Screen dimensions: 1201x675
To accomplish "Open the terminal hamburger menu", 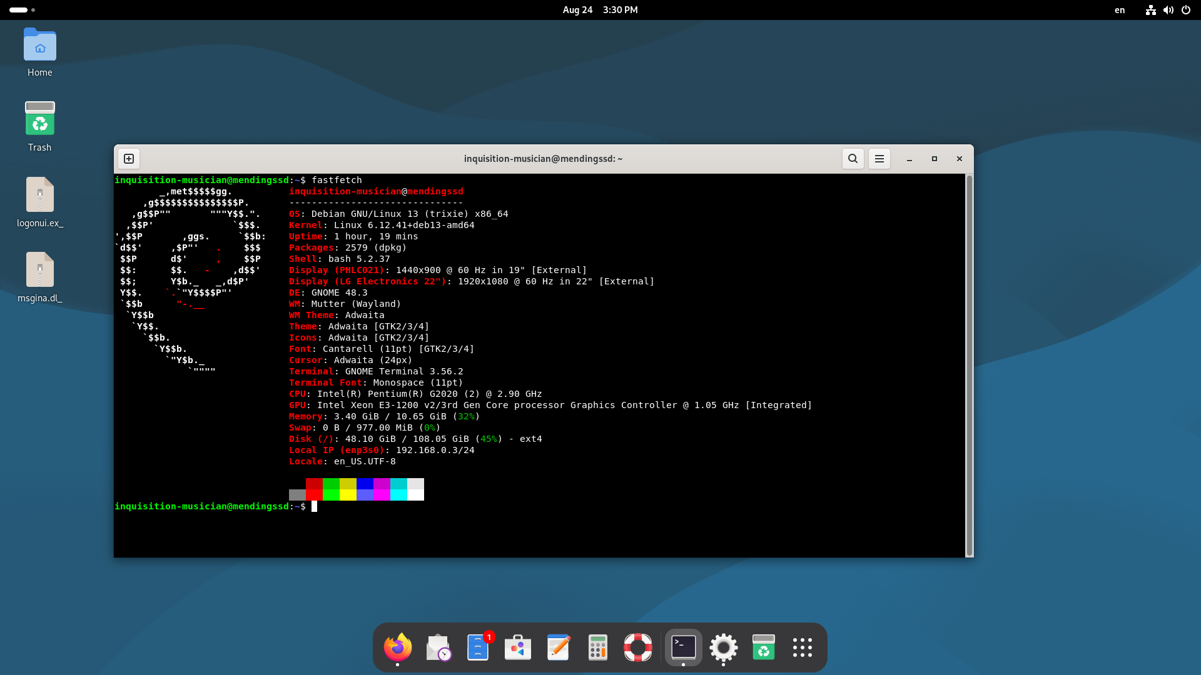I will pyautogui.click(x=879, y=159).
